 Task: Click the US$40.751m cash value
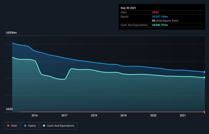(160, 25)
